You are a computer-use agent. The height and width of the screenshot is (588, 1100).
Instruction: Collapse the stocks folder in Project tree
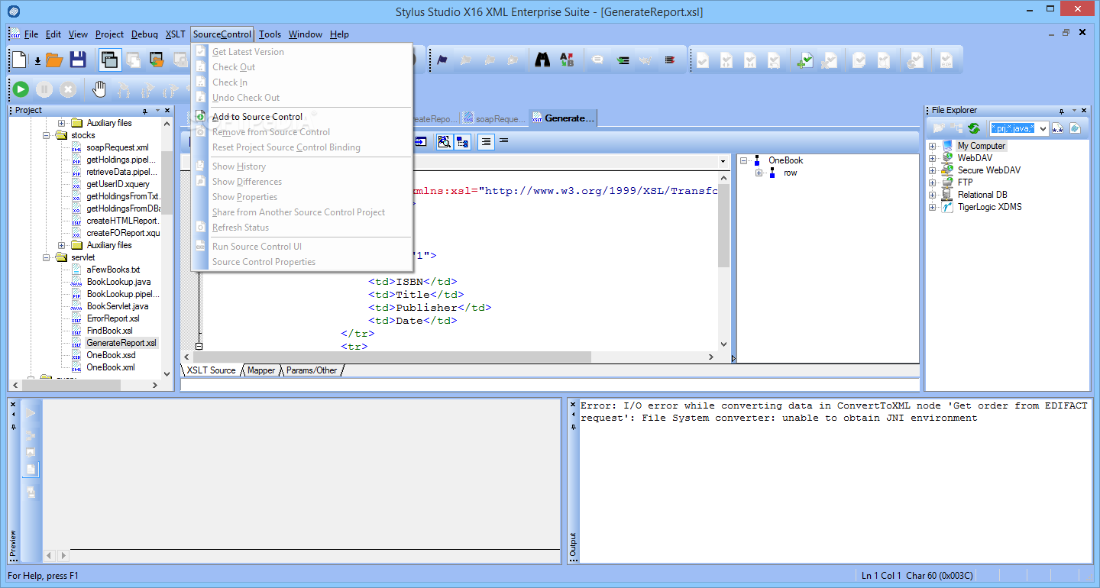[x=47, y=135]
